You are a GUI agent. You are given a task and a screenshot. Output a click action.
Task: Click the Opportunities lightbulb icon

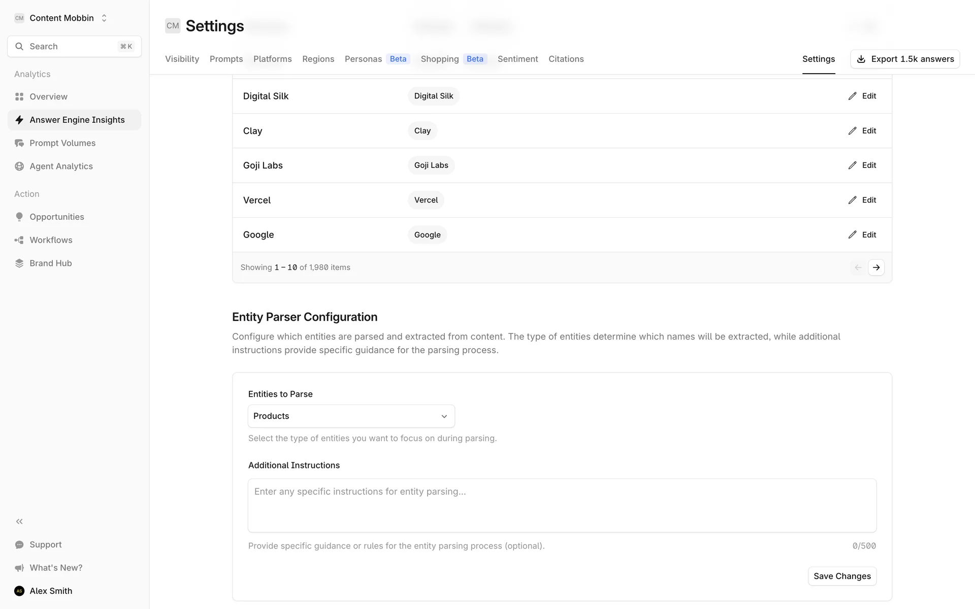coord(19,217)
